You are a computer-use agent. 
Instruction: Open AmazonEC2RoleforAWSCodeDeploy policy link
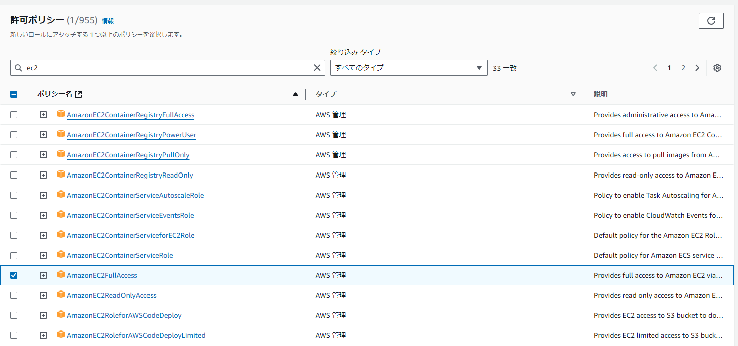(124, 315)
